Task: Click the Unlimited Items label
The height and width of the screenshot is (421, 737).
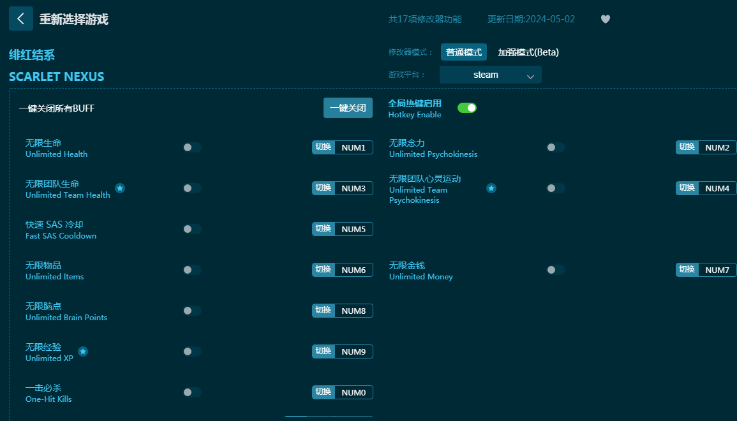Action: 54,277
